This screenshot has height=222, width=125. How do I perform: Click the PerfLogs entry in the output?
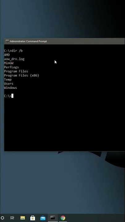pos(11,67)
